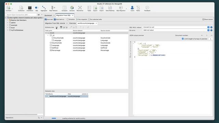Open the Schema explorer
Viewport: 219px width, 123px height.
[72, 8]
